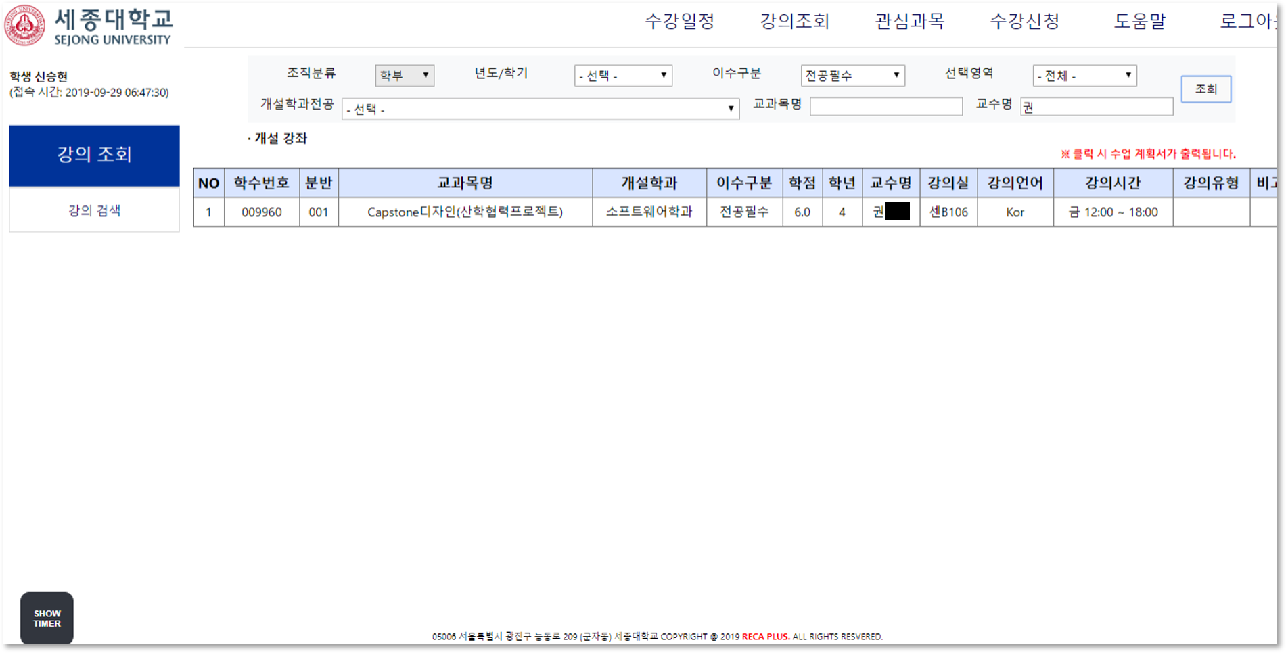The image size is (1286, 653).
Task: Click the 금 12:00 ~ 18:00 time cell
Action: (1113, 212)
